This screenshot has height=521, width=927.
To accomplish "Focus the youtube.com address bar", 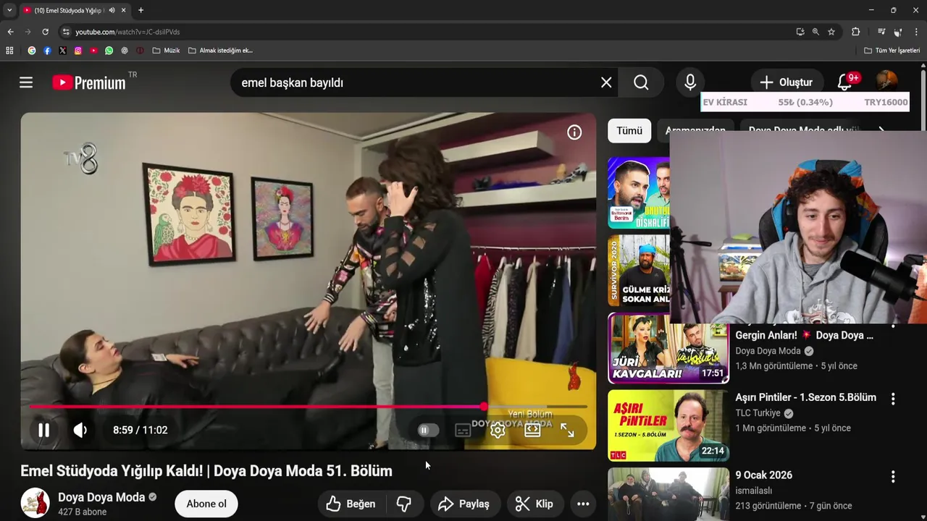I will [427, 32].
